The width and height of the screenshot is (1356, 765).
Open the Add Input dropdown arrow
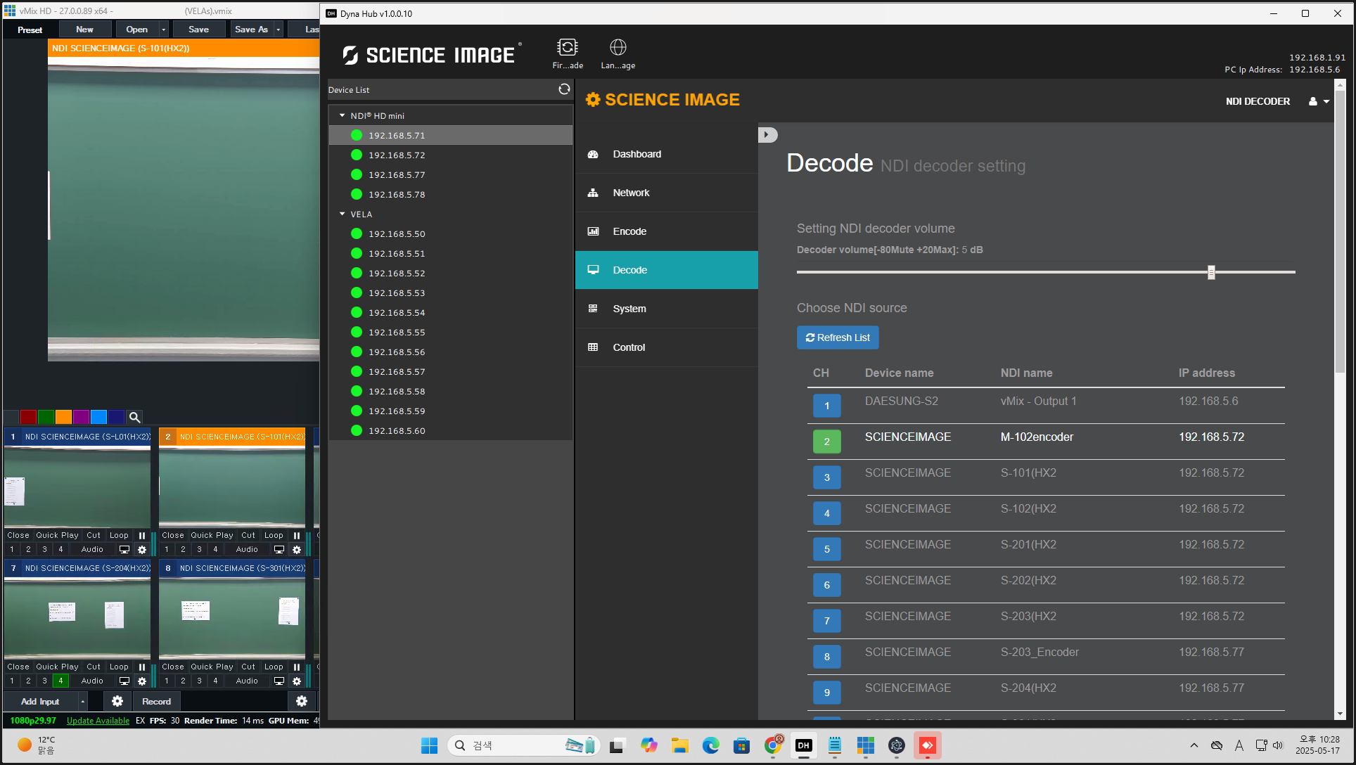pos(82,702)
